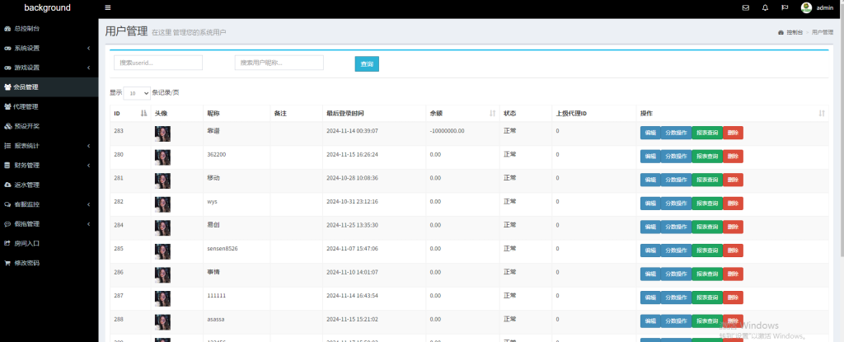Screen dimensions: 844x342
Task: Open the envelope messages icon
Action: pyautogui.click(x=746, y=8)
